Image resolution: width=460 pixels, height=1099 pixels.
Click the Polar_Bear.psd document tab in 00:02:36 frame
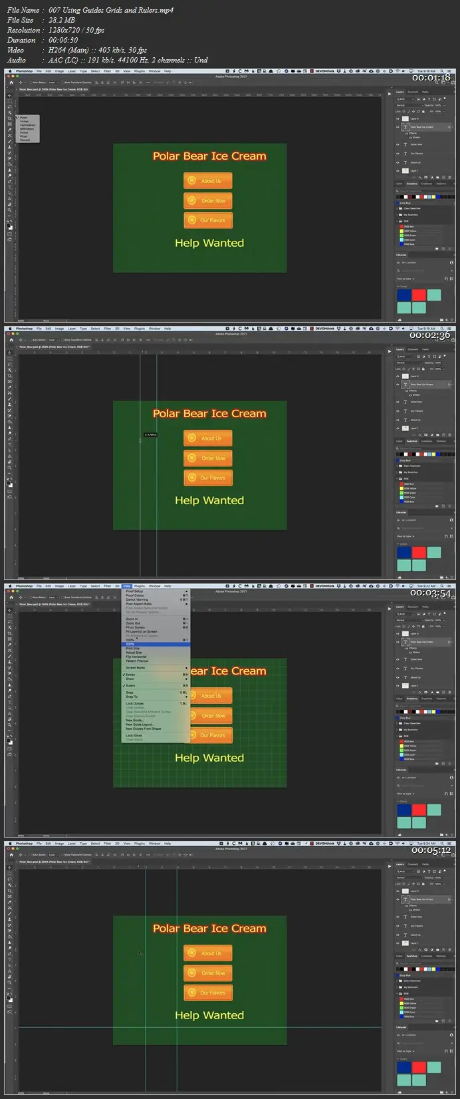pos(53,347)
